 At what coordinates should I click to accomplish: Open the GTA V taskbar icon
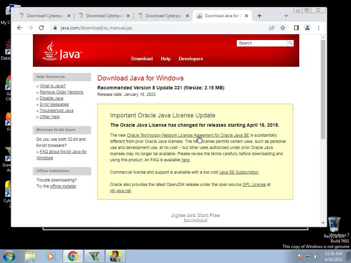94,256
